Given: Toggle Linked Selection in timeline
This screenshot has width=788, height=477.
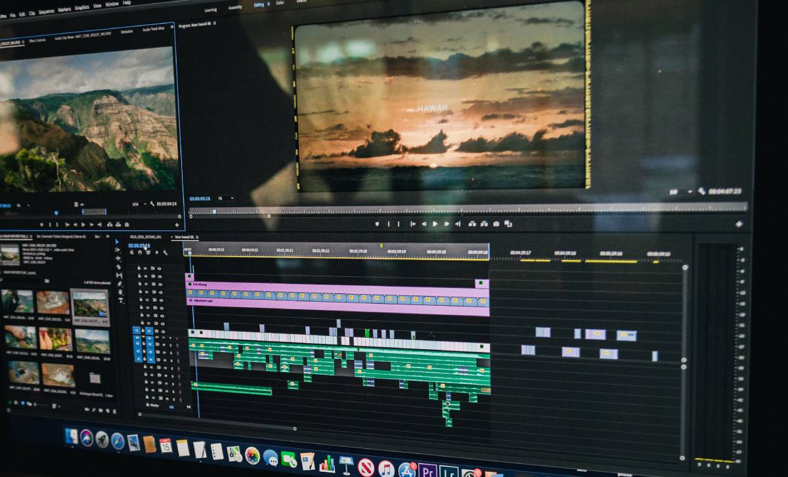Looking at the screenshot, I should 148,253.
